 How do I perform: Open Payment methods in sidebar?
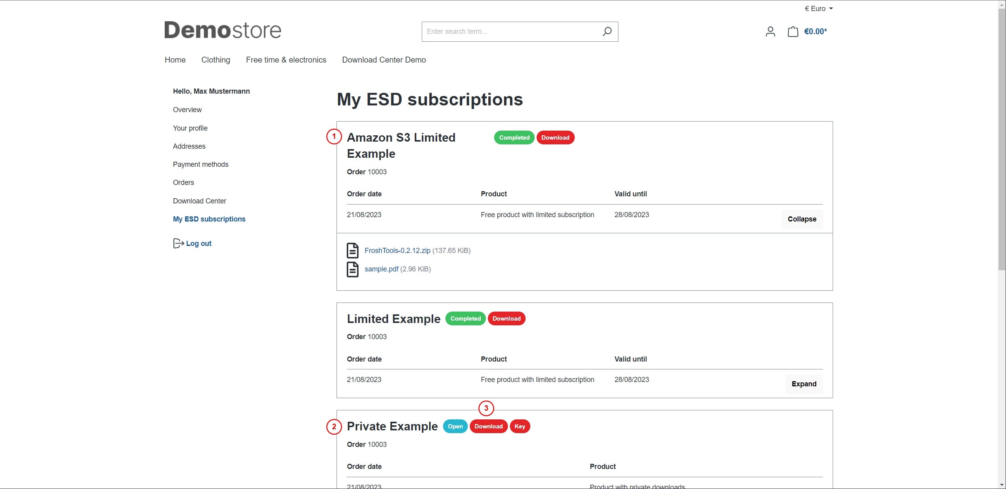point(200,164)
